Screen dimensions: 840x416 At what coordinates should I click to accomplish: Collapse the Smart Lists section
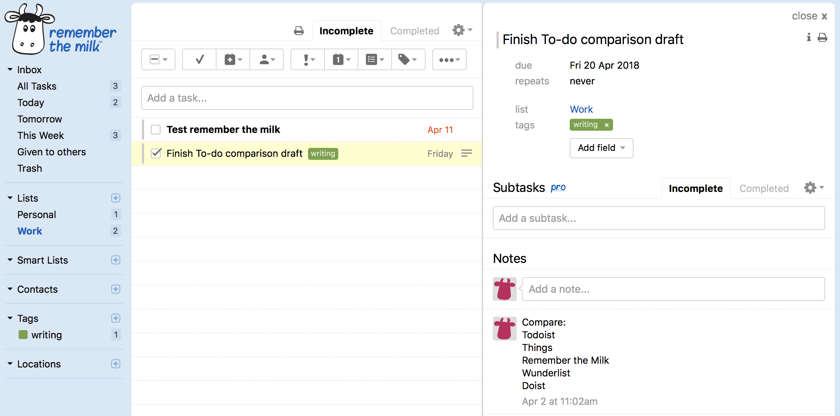click(10, 260)
